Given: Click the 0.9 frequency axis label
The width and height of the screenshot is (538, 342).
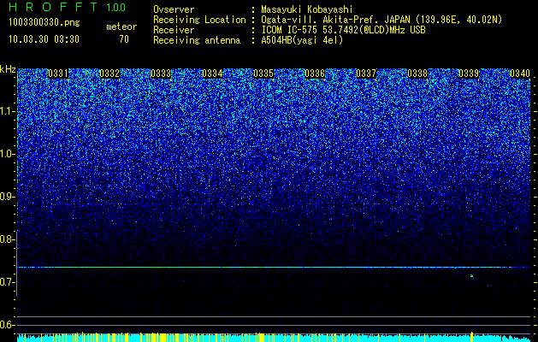Looking at the screenshot, I should pyautogui.click(x=8, y=197).
